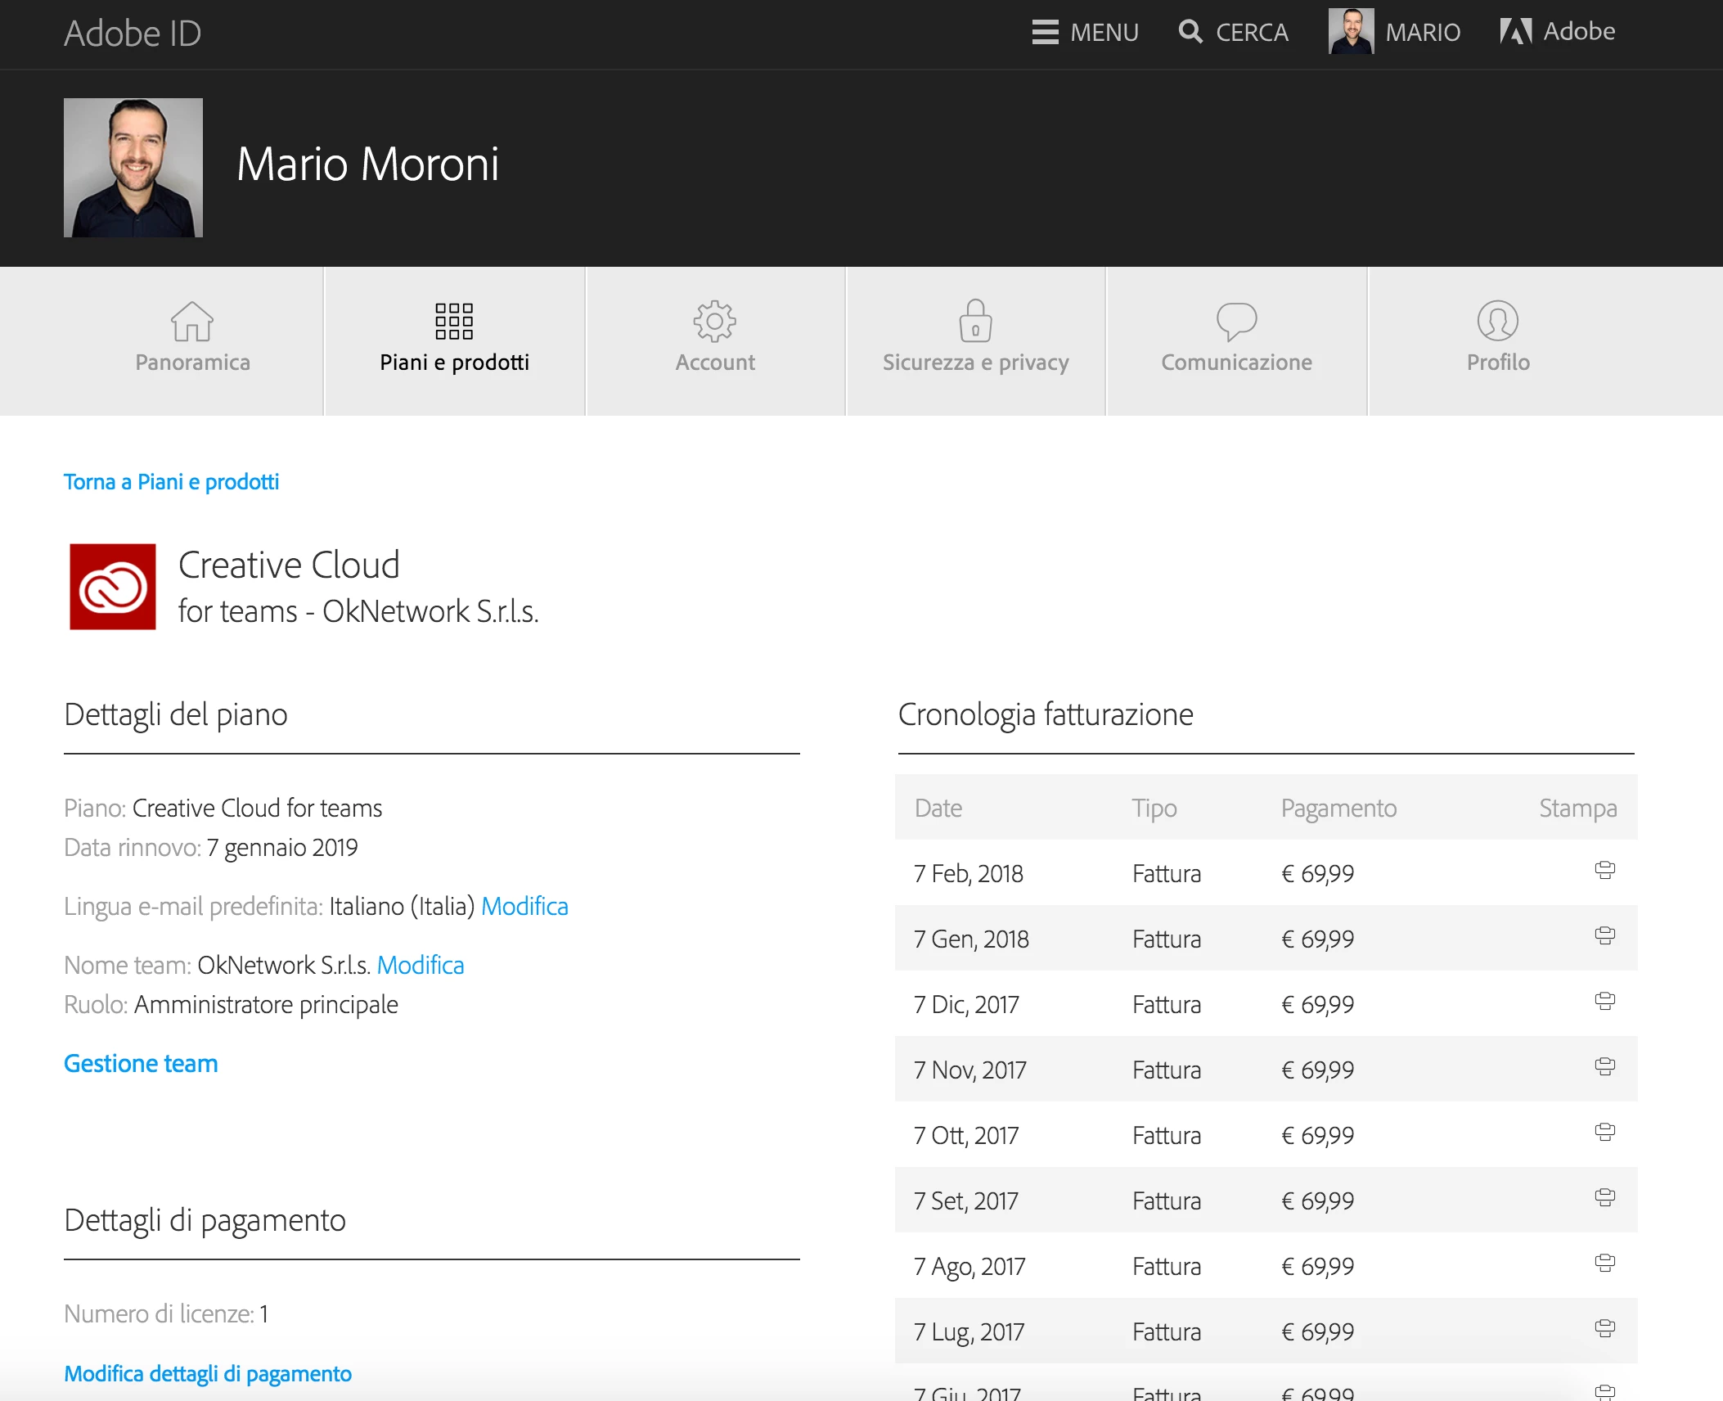Click the Mario Moroni name heading

[x=368, y=164]
